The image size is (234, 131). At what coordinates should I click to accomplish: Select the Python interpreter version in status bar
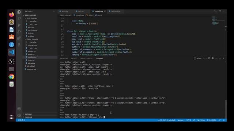click(x=212, y=120)
